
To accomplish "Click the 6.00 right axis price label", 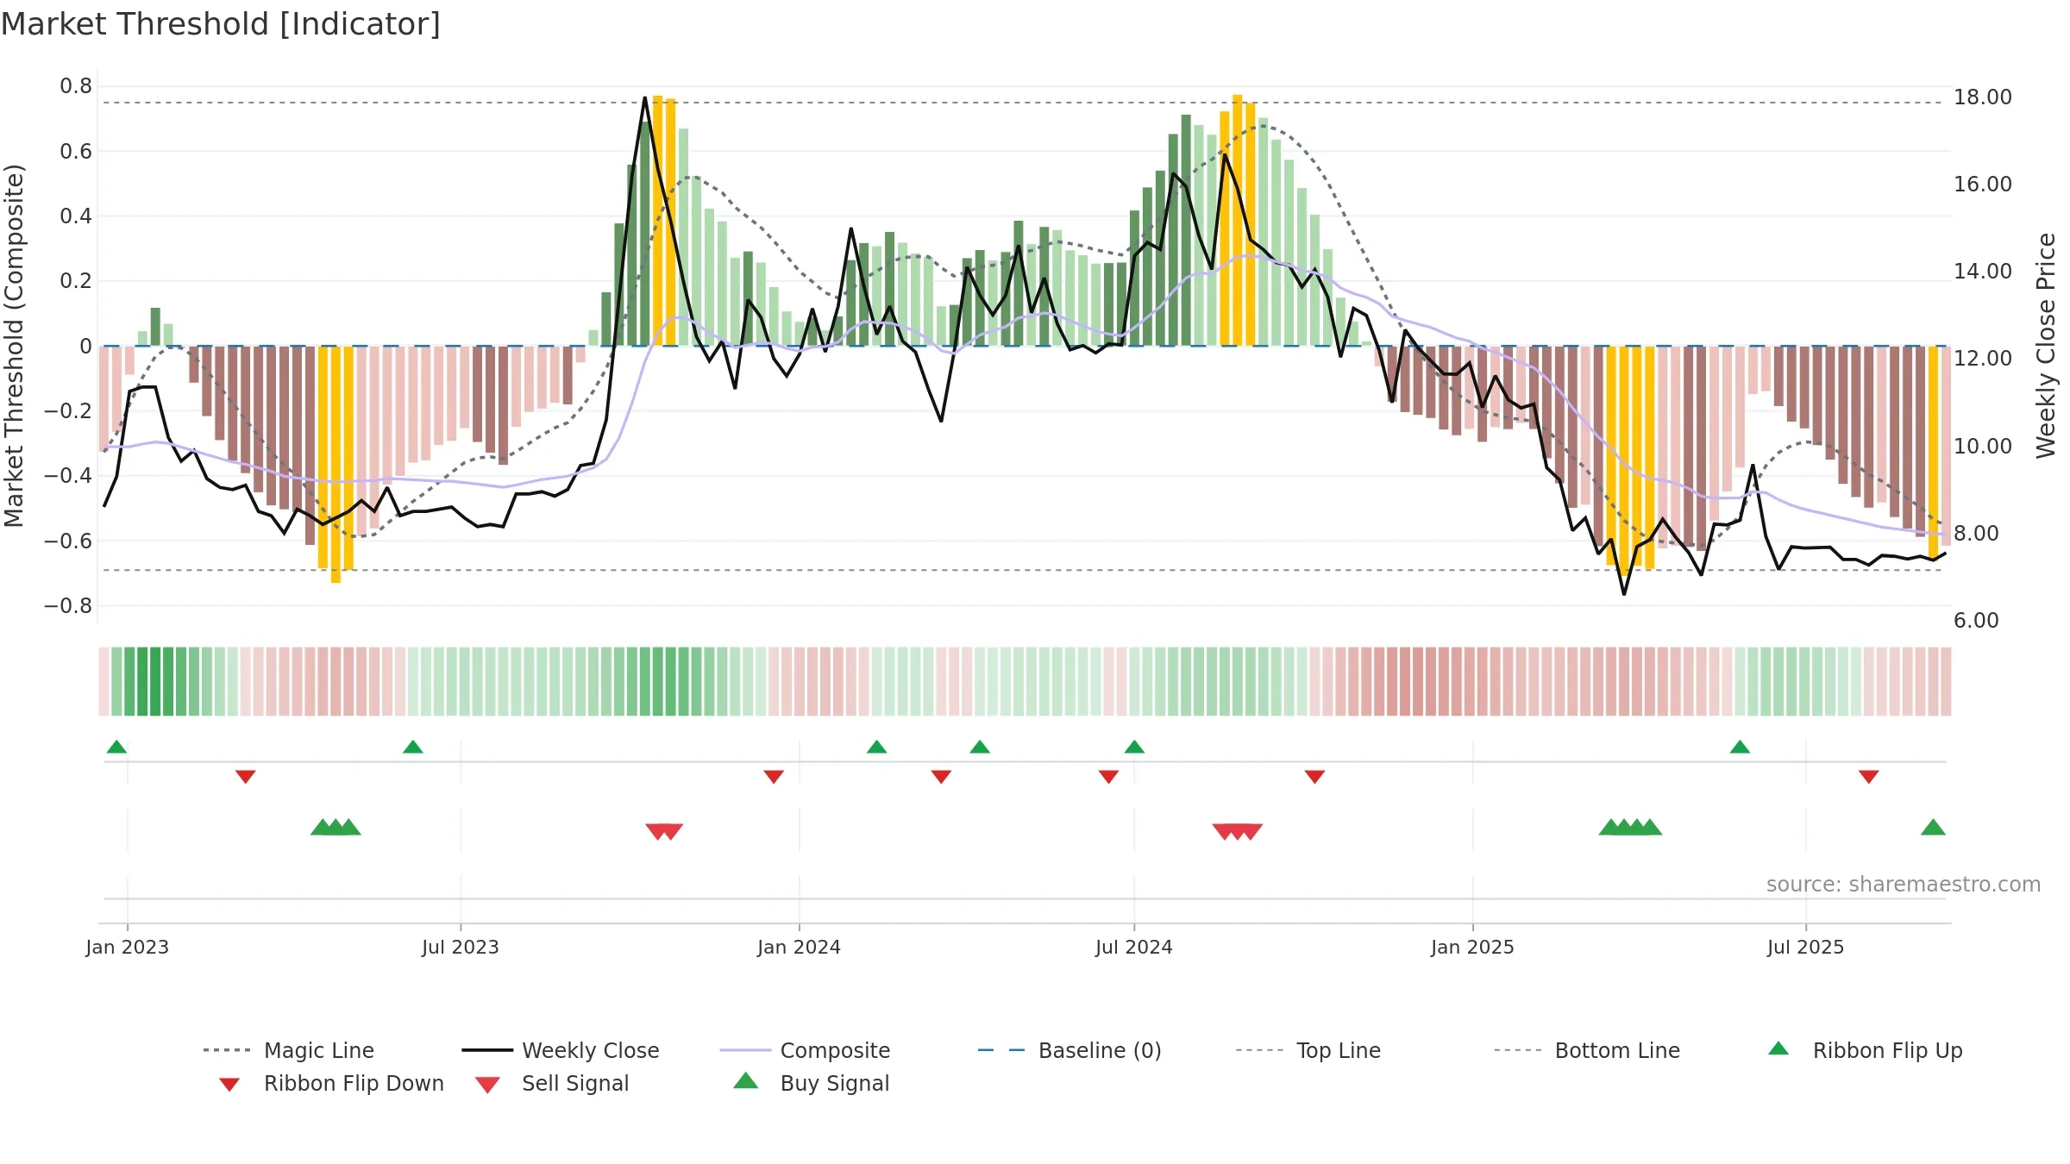I will (x=1976, y=621).
